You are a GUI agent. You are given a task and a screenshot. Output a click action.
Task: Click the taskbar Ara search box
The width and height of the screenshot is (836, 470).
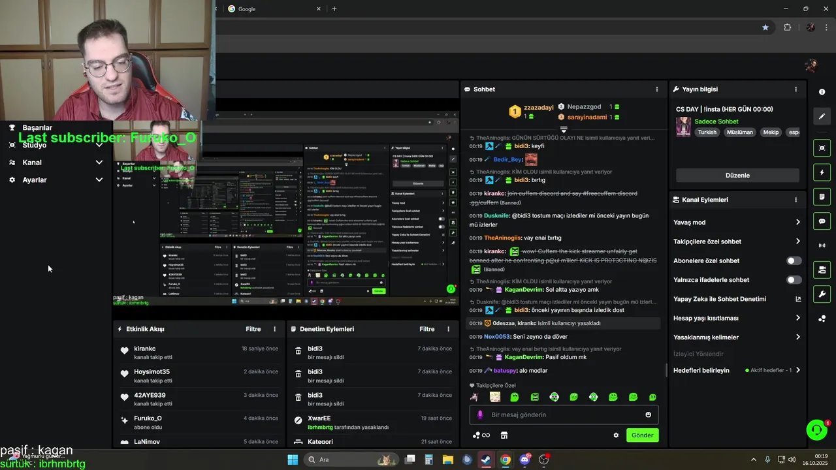[350, 460]
